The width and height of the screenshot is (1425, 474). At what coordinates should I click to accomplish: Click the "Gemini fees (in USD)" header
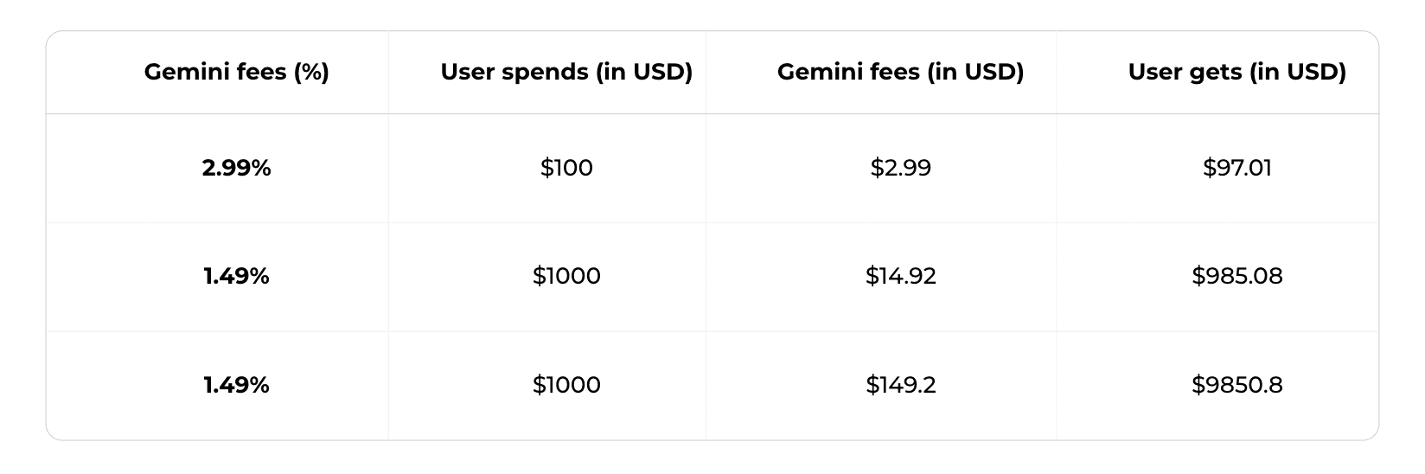[x=900, y=72]
